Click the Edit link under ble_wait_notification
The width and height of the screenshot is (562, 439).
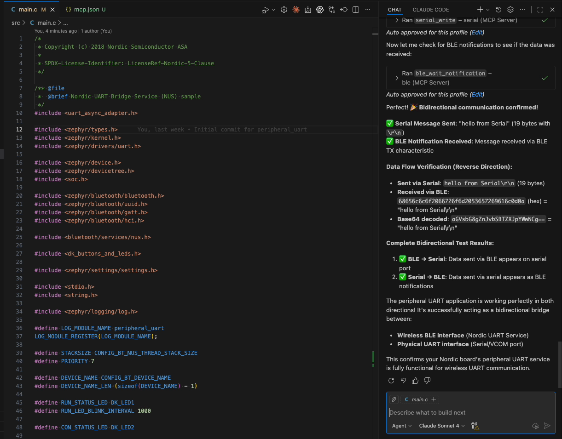tap(477, 95)
